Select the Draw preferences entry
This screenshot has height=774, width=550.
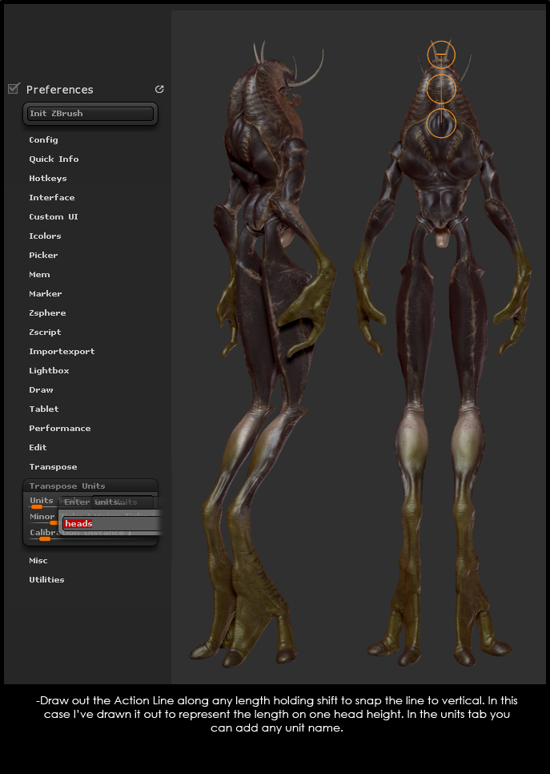point(41,390)
